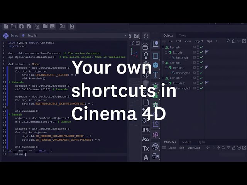
Task: Toggle the Extrude object enable checkmark
Action: 201,52
